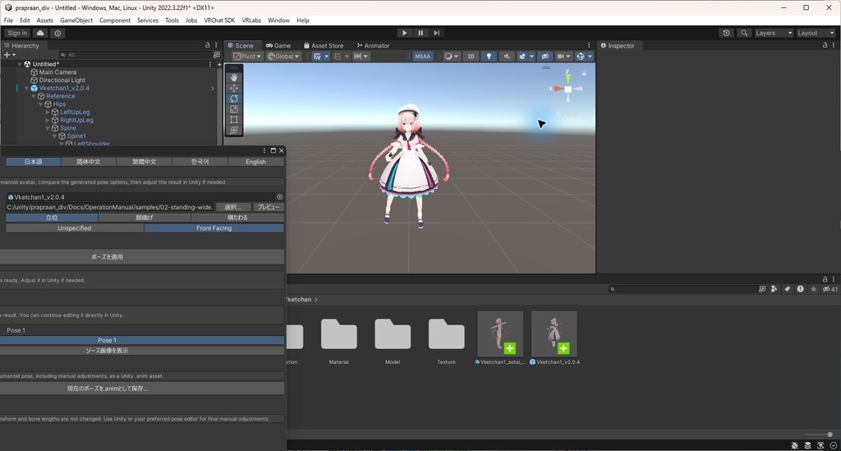Click Play button to enter play mode

tap(404, 33)
